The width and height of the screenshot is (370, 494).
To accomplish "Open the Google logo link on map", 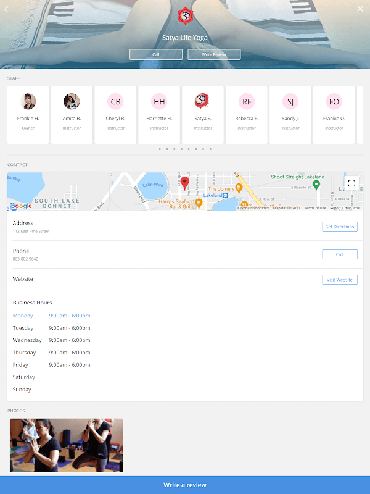I will click(x=21, y=206).
